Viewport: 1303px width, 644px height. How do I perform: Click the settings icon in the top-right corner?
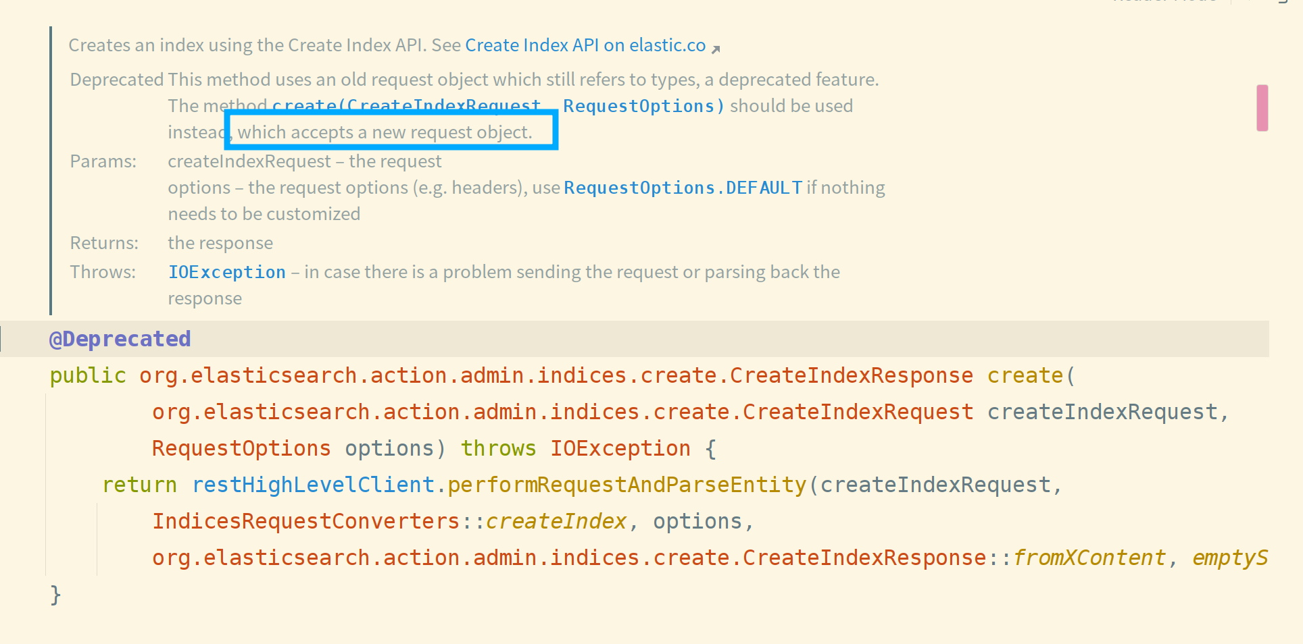[1287, 3]
